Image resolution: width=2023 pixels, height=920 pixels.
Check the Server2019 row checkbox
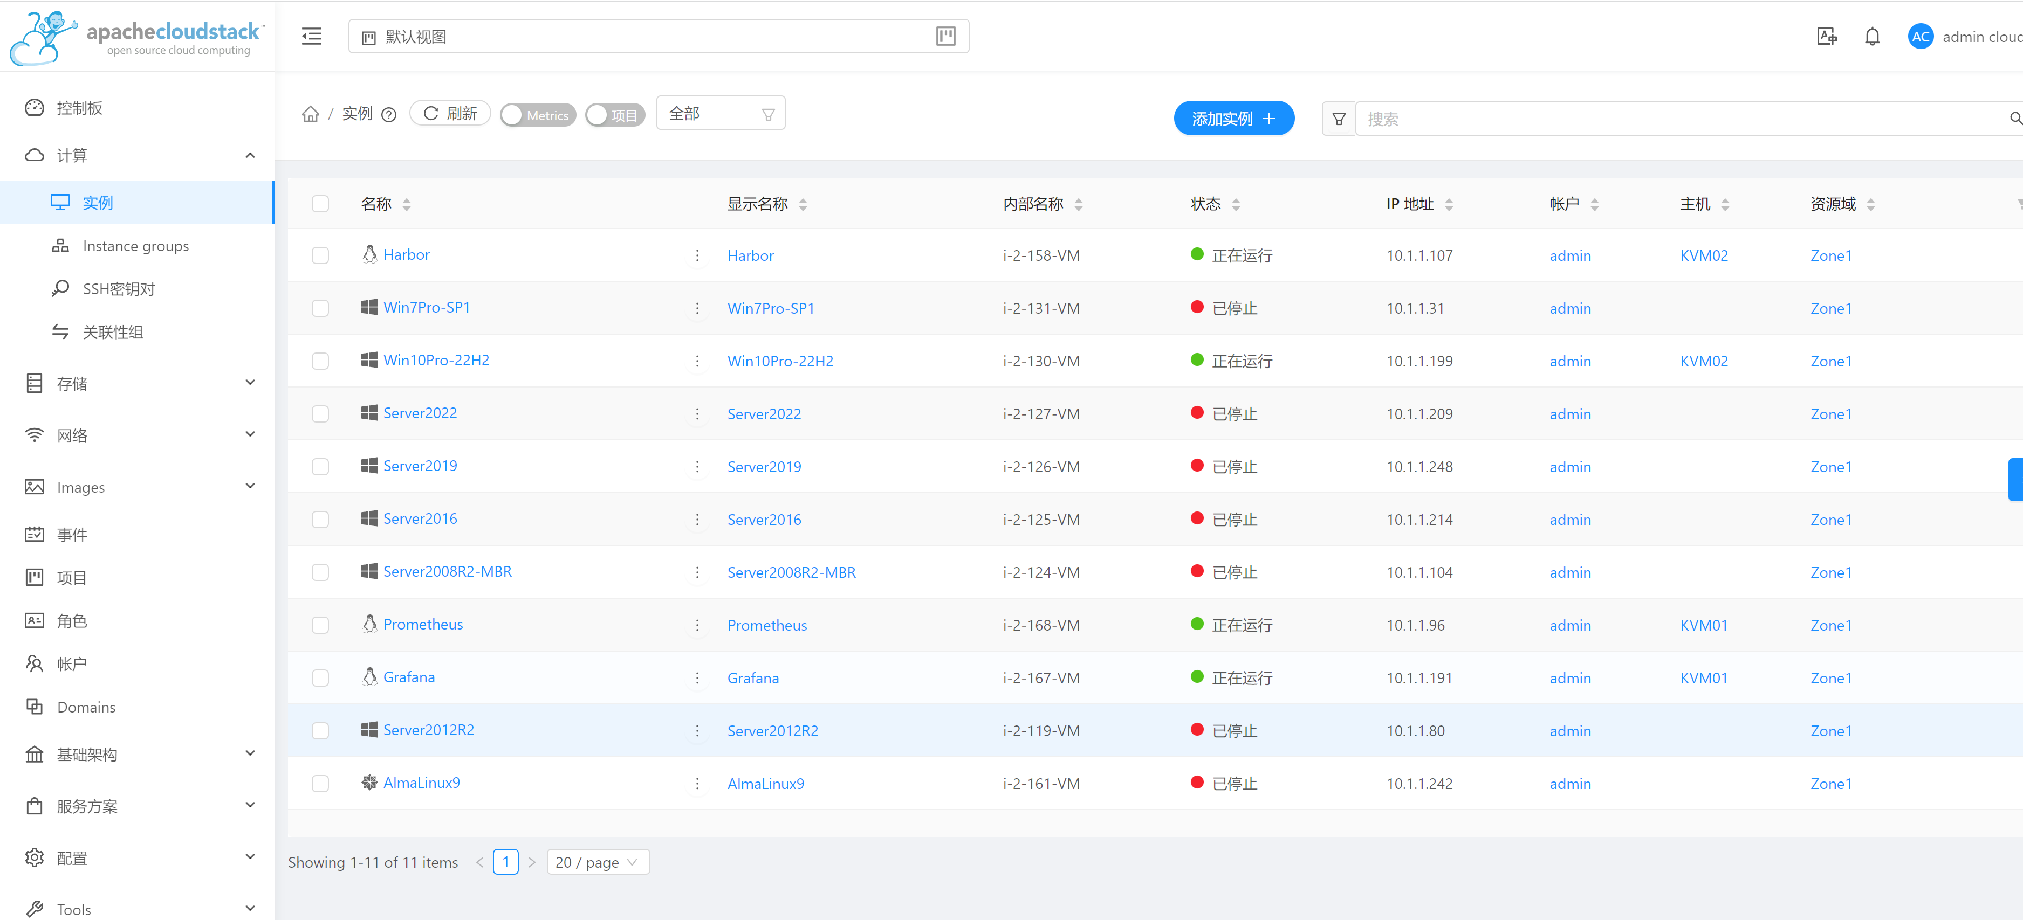tap(320, 466)
